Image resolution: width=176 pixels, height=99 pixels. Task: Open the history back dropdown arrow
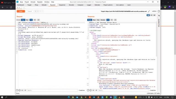click(38, 11)
